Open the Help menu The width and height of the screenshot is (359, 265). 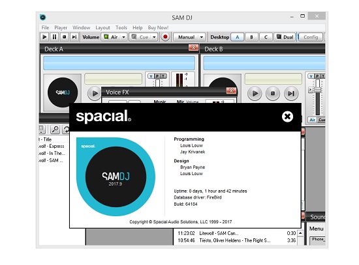137,27
